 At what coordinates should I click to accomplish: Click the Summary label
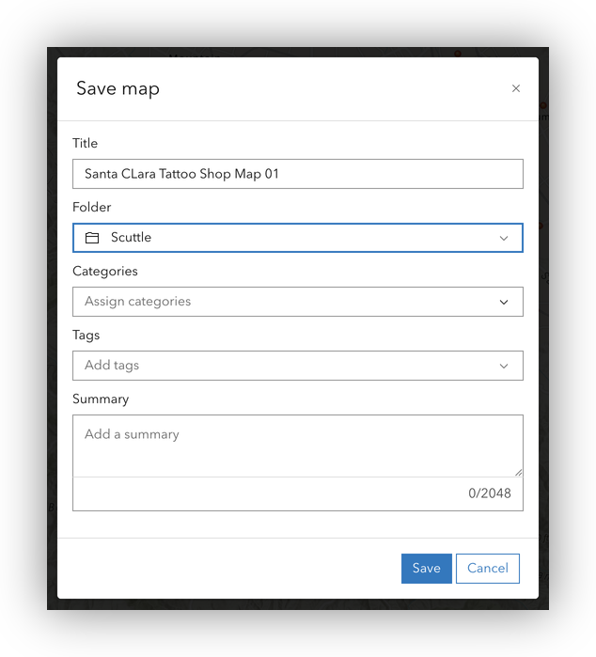[x=101, y=399]
